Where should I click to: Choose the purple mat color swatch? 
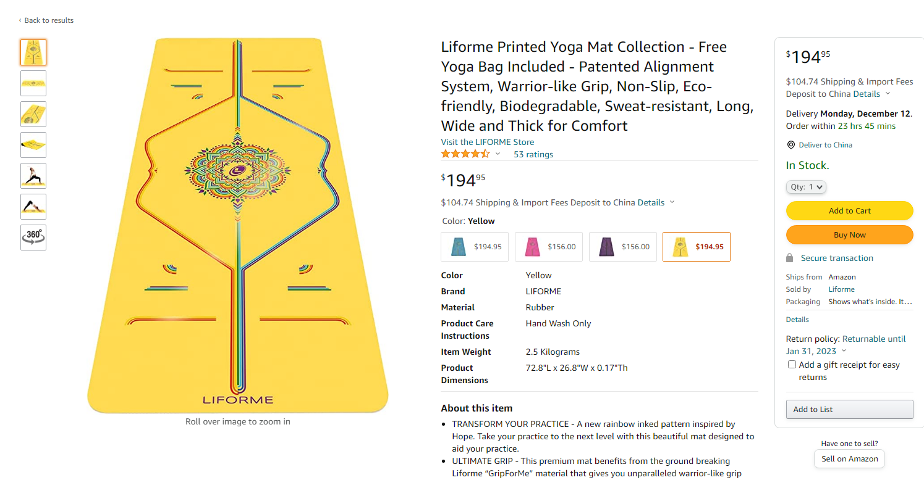(623, 247)
